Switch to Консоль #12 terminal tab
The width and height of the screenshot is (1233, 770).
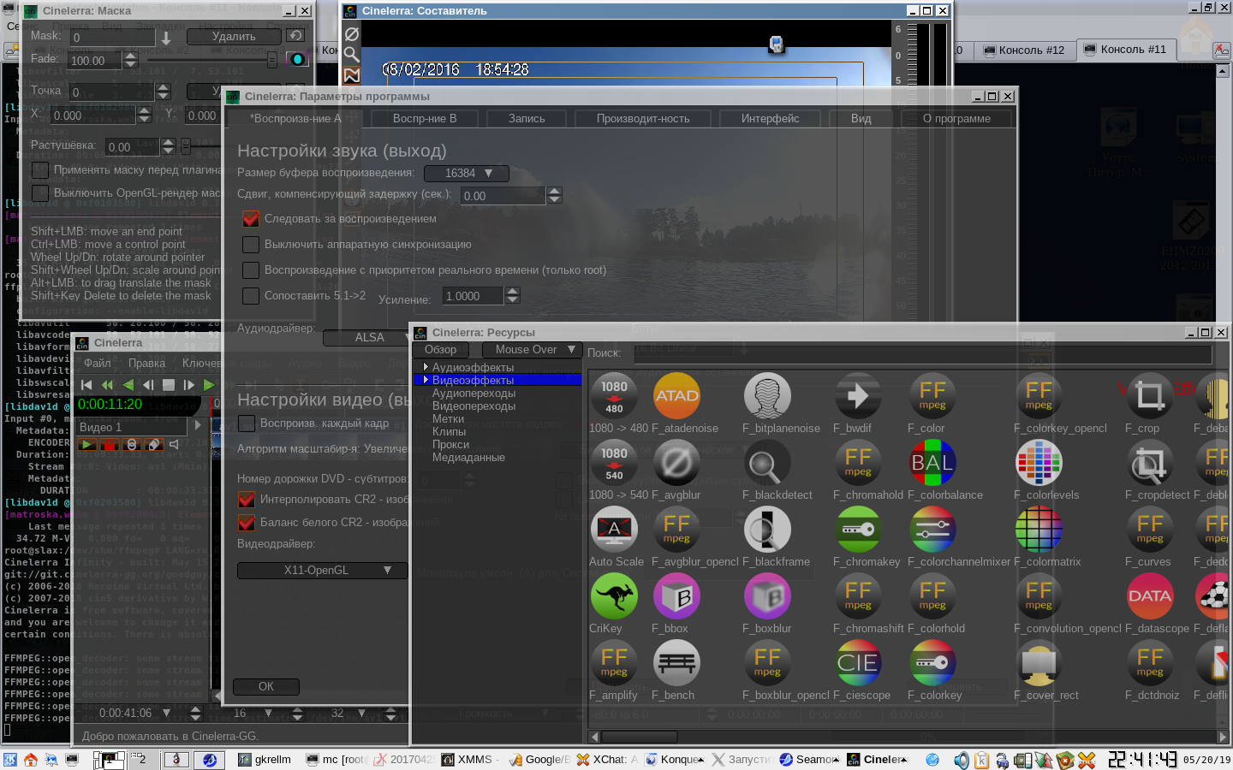tap(1024, 50)
